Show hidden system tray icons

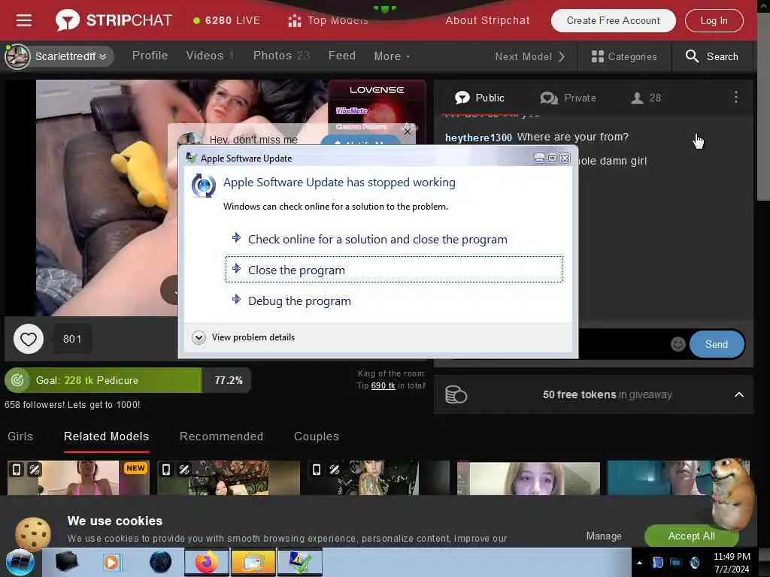pyautogui.click(x=639, y=563)
